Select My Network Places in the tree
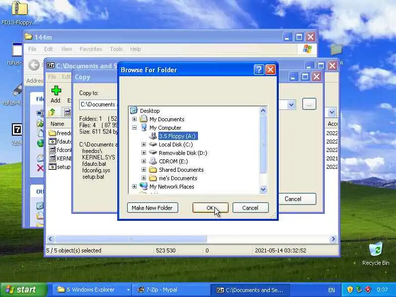The image size is (396, 297). (x=172, y=187)
